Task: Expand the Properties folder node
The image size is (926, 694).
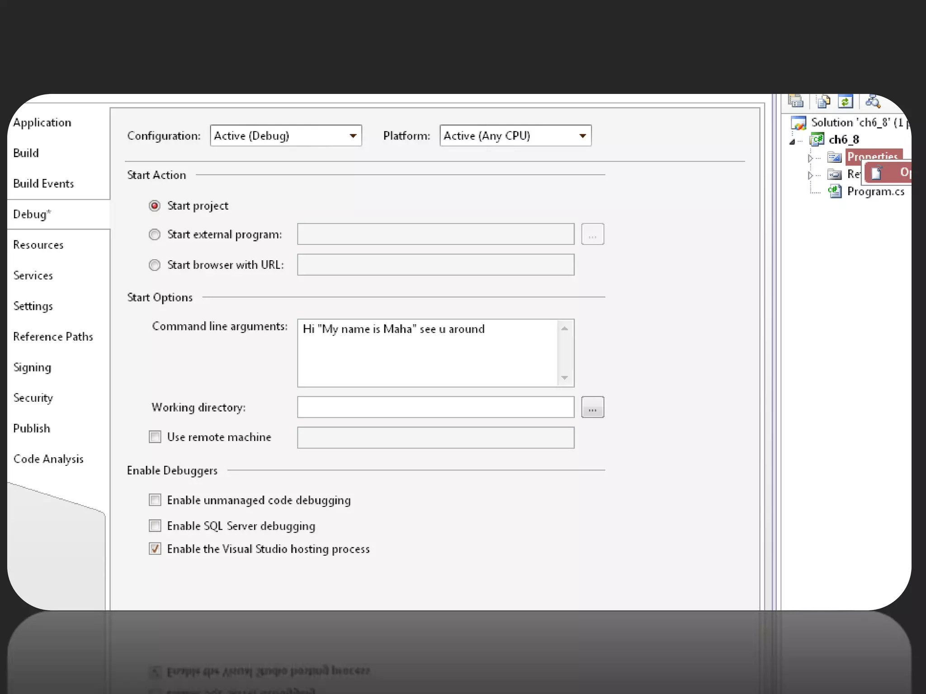Action: (x=810, y=158)
